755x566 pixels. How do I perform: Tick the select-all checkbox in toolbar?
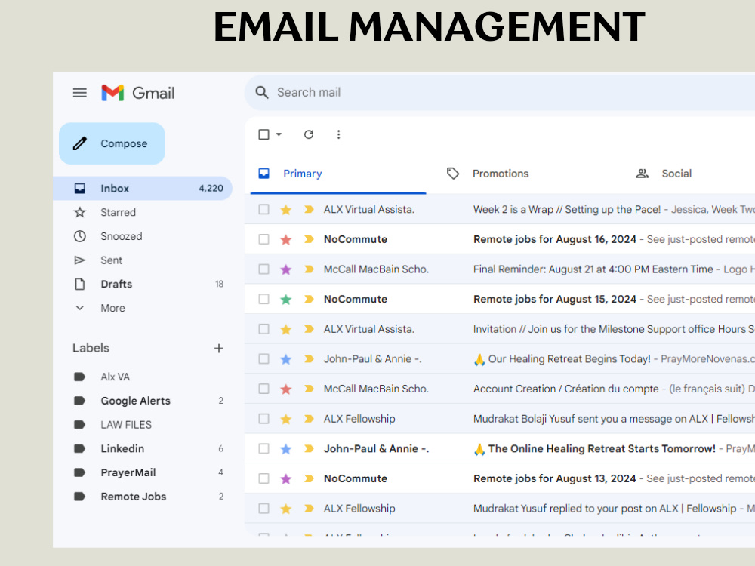tap(263, 134)
